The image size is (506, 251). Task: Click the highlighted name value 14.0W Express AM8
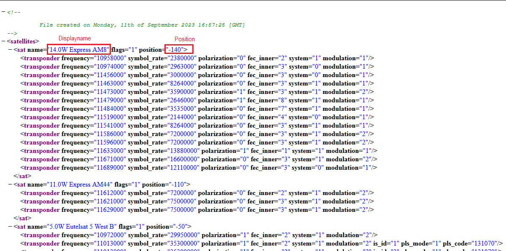click(79, 50)
